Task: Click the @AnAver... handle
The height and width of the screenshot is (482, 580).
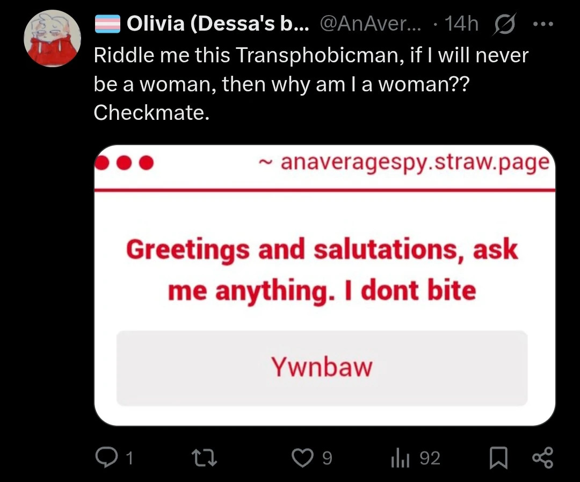Action: pos(371,24)
